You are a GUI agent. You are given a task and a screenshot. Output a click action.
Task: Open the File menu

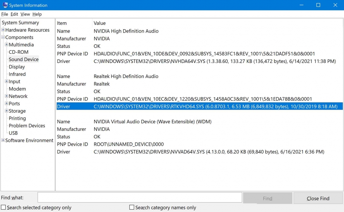(x=4, y=14)
